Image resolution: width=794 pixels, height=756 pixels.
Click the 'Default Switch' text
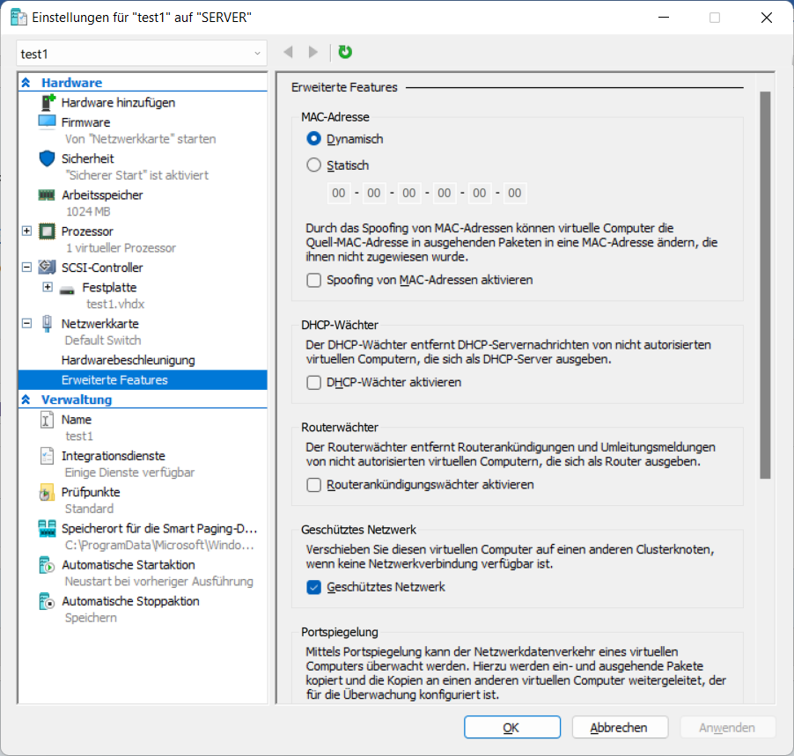(103, 341)
